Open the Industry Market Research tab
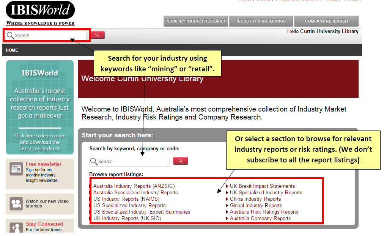The image size is (384, 236). pyautogui.click(x=196, y=21)
